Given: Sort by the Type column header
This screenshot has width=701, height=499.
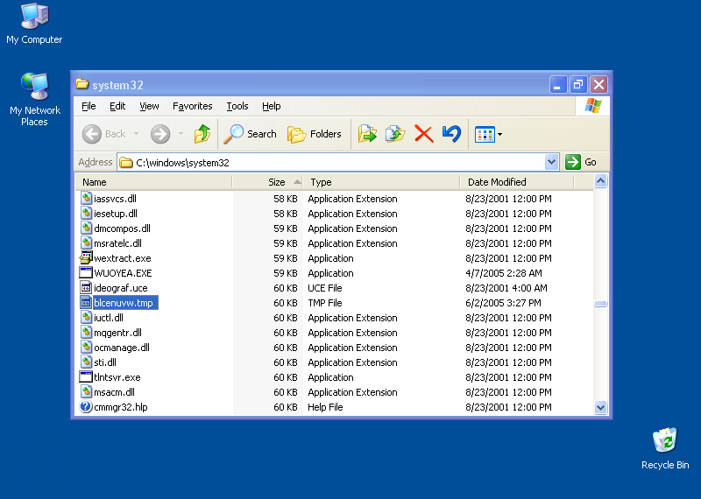Looking at the screenshot, I should click(x=381, y=182).
